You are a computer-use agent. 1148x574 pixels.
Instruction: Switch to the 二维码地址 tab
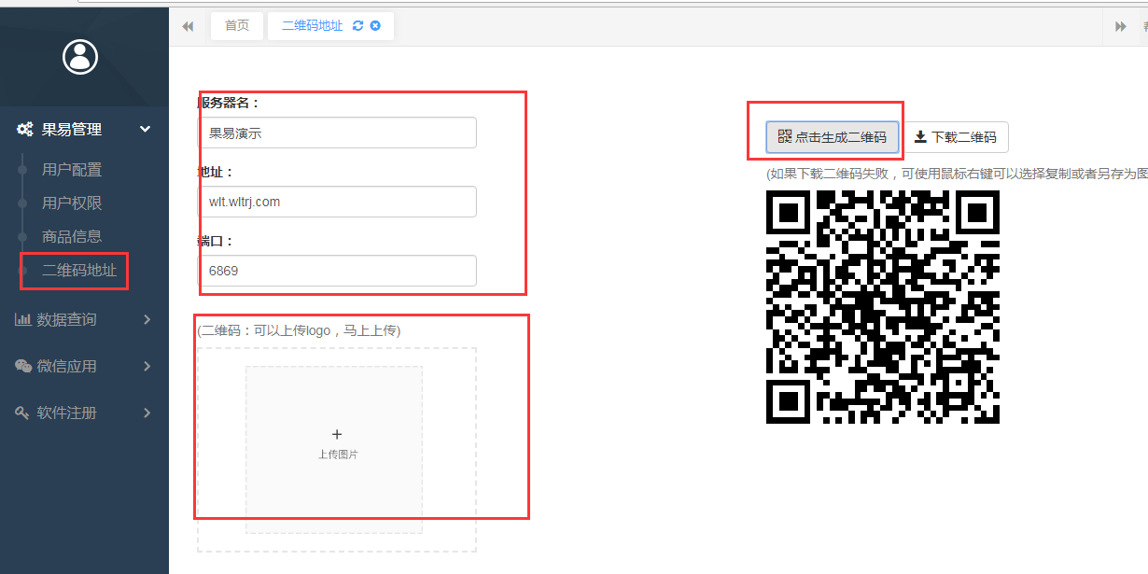click(313, 26)
